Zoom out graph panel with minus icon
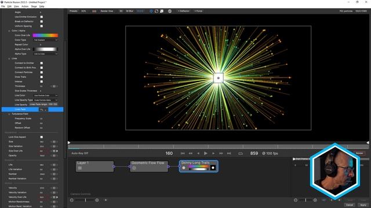This screenshot has width=371, height=208. [296, 200]
